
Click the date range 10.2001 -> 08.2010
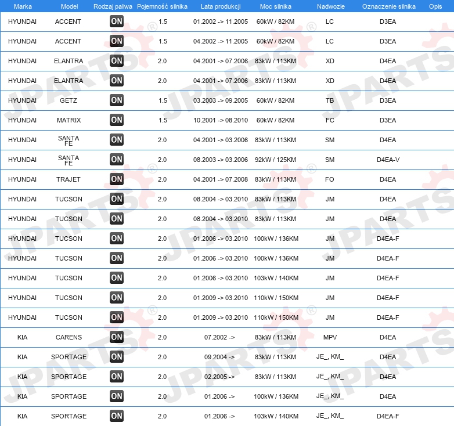221,120
